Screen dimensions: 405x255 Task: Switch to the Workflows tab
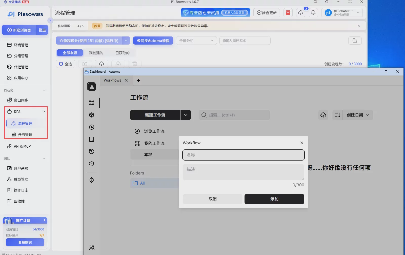coord(112,80)
